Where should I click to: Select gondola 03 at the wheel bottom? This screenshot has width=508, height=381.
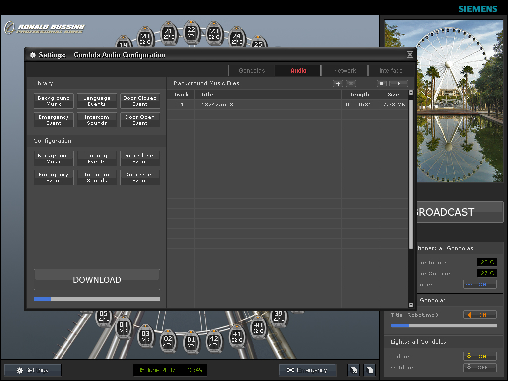click(145, 336)
